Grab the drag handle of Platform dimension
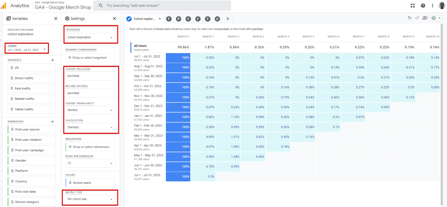Image resolution: width=447 pixels, height=207 pixels. (12, 171)
